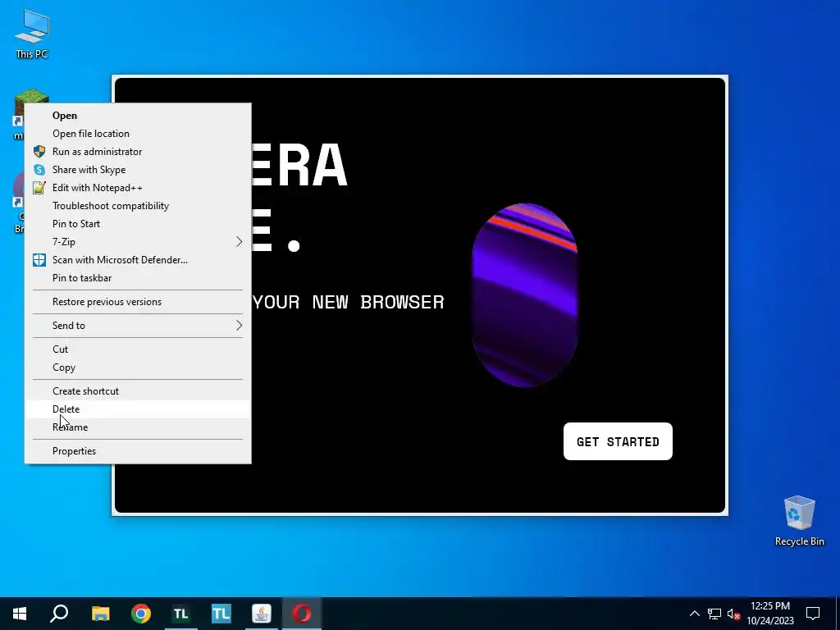The width and height of the screenshot is (840, 630).
Task: Choose Open from the context menu
Action: pos(138,115)
